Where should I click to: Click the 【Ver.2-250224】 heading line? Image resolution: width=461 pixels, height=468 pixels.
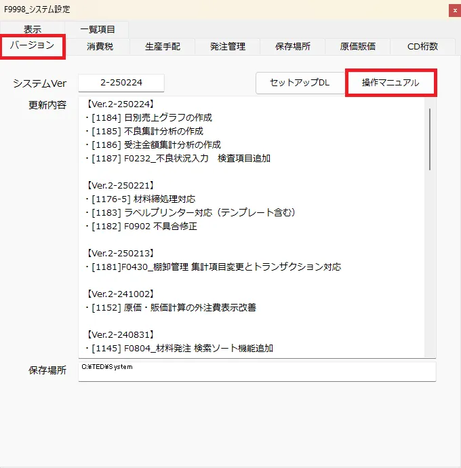[x=120, y=104]
